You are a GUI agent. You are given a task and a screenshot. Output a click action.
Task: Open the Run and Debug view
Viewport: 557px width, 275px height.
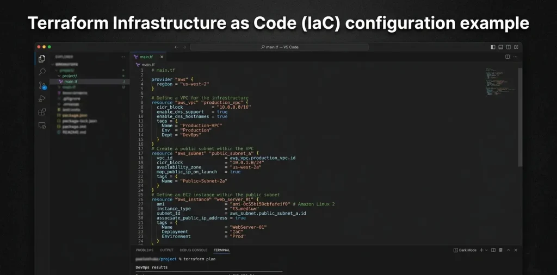(x=42, y=99)
